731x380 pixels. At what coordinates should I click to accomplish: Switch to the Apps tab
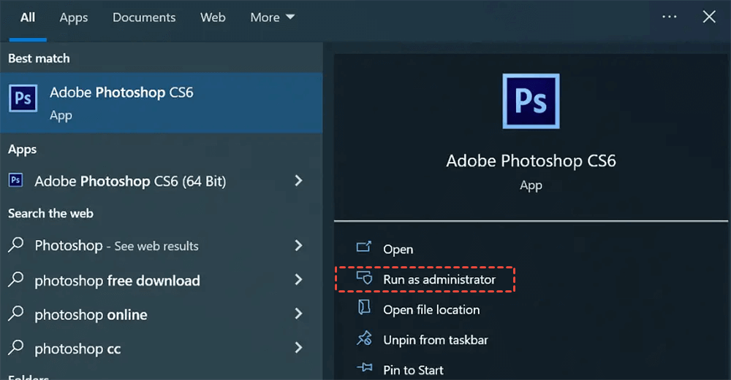coord(74,18)
